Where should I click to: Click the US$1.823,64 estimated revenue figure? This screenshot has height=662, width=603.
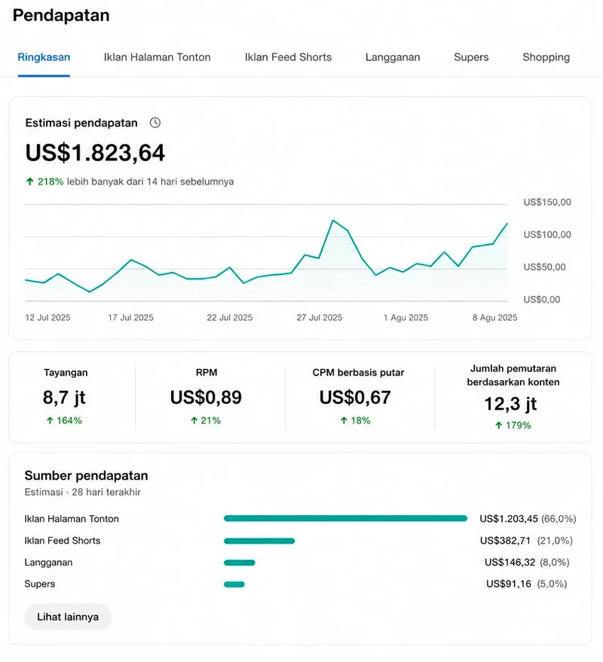(95, 153)
